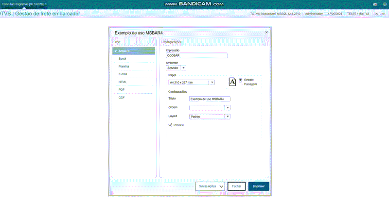Click the Imprimir button

259,186
